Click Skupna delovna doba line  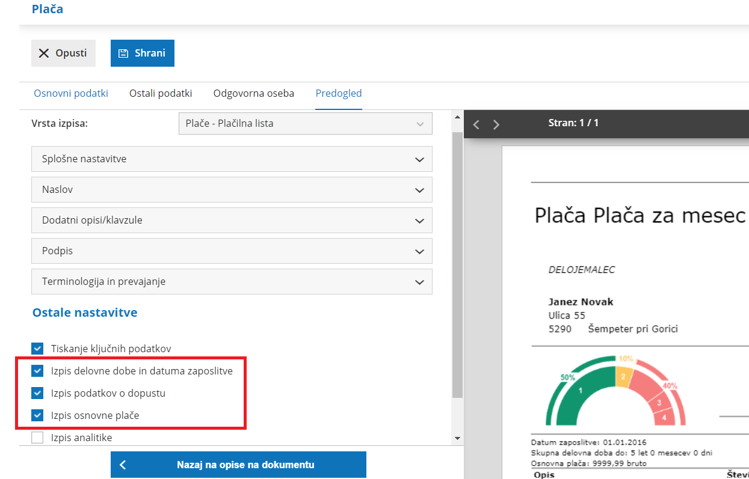(x=621, y=453)
